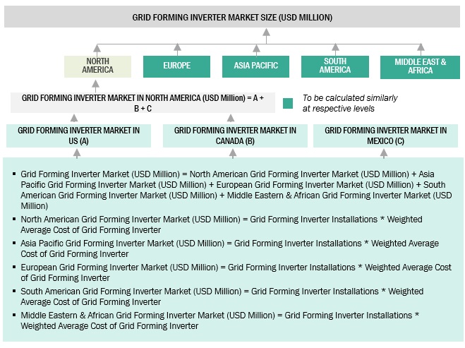Screen dimensions: 465x348
Task: Select the teal legend square
Action: click(288, 103)
